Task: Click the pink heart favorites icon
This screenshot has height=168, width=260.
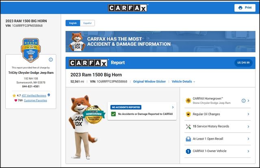Action: point(16,100)
